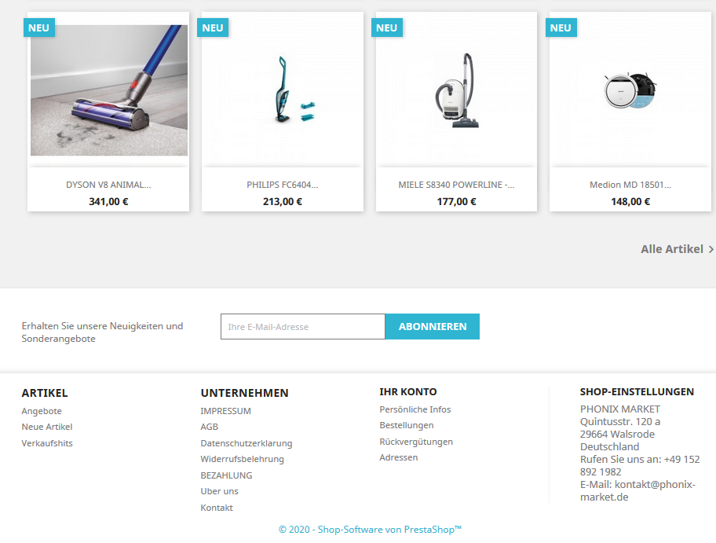Click the NEU badge on Dyson product
The height and width of the screenshot is (543, 716).
coord(38,28)
